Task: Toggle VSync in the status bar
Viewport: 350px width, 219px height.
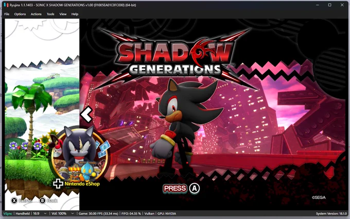Action: (8, 214)
